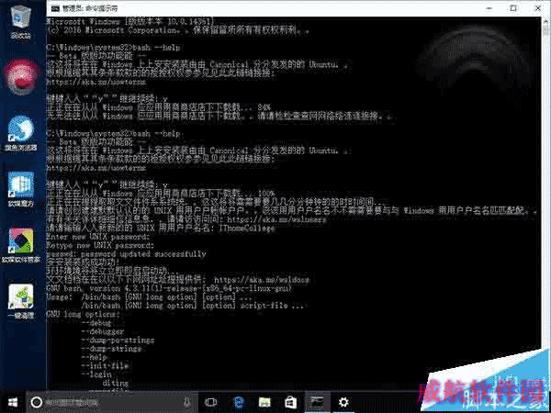Click the '/bin/bash ... script-file ...' usage line

click(192, 306)
